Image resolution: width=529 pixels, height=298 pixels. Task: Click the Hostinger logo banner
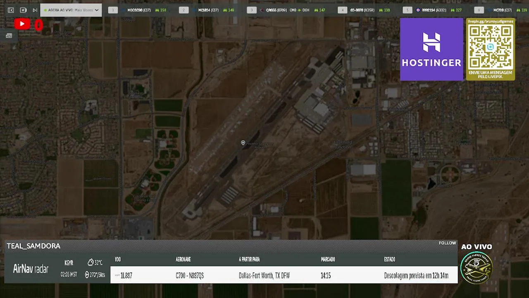[x=431, y=49]
